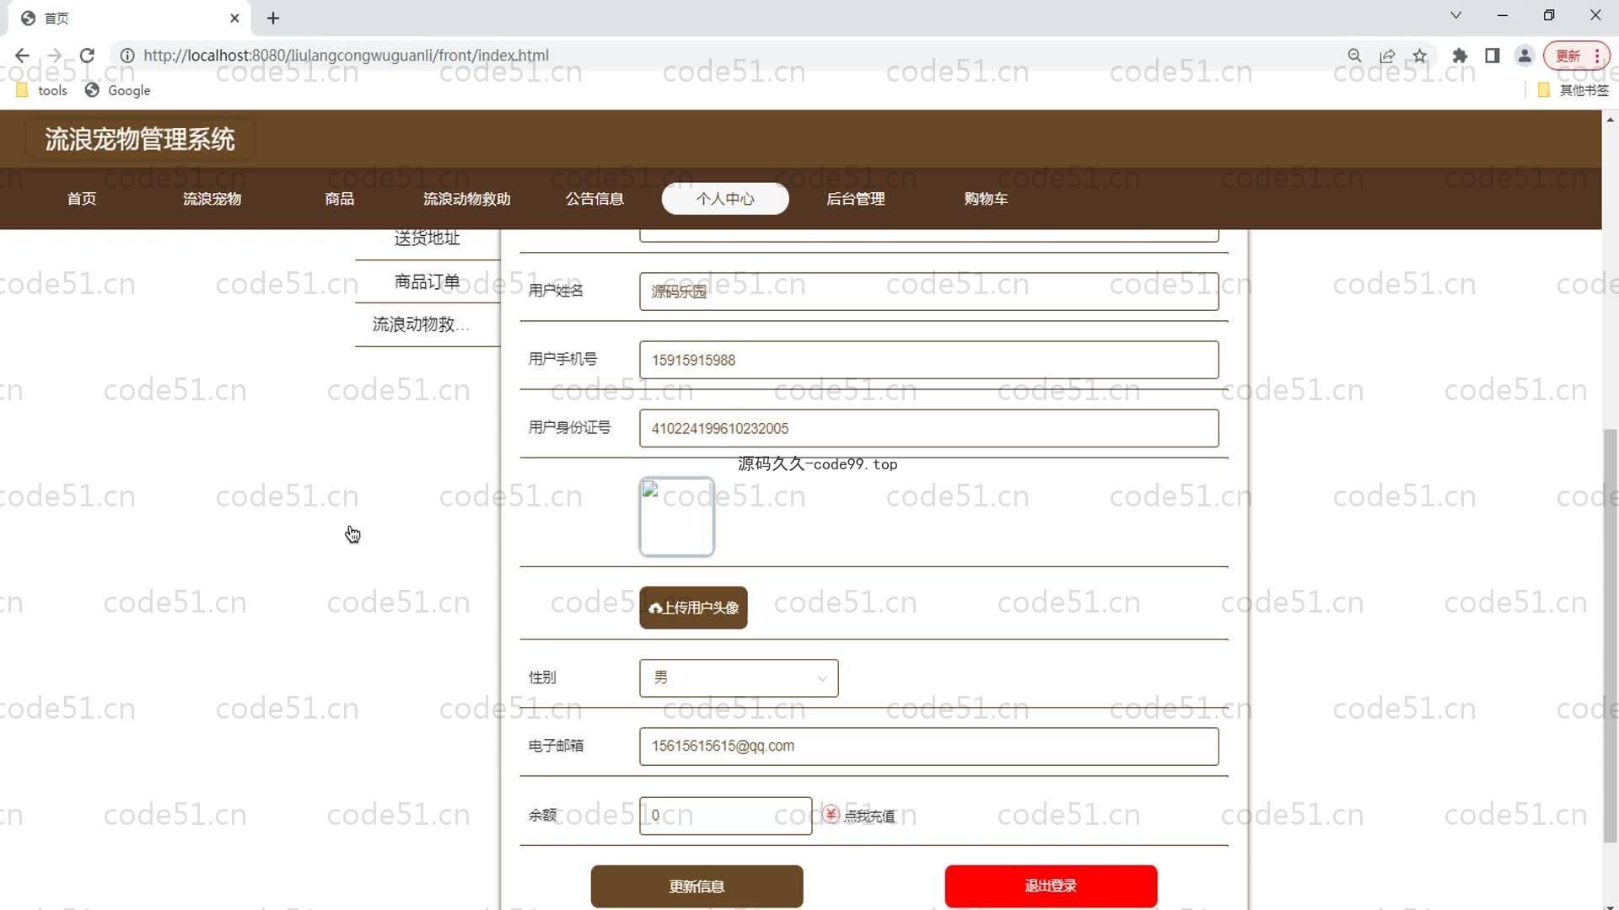Close the 首页 browser tab

pos(234,18)
